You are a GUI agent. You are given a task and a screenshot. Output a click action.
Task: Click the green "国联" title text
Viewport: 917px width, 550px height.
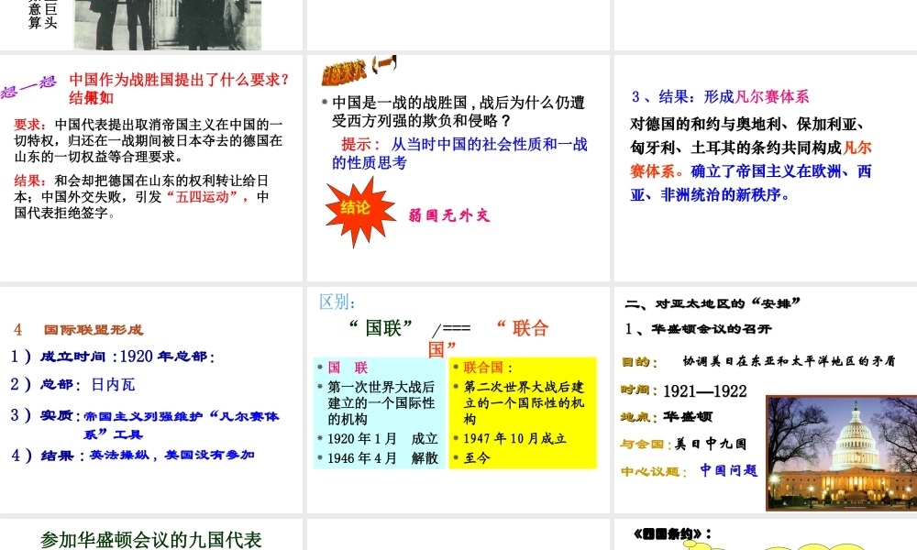click(x=381, y=328)
